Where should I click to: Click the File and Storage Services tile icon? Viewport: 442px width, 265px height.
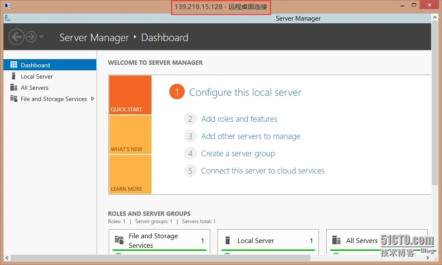tap(119, 240)
